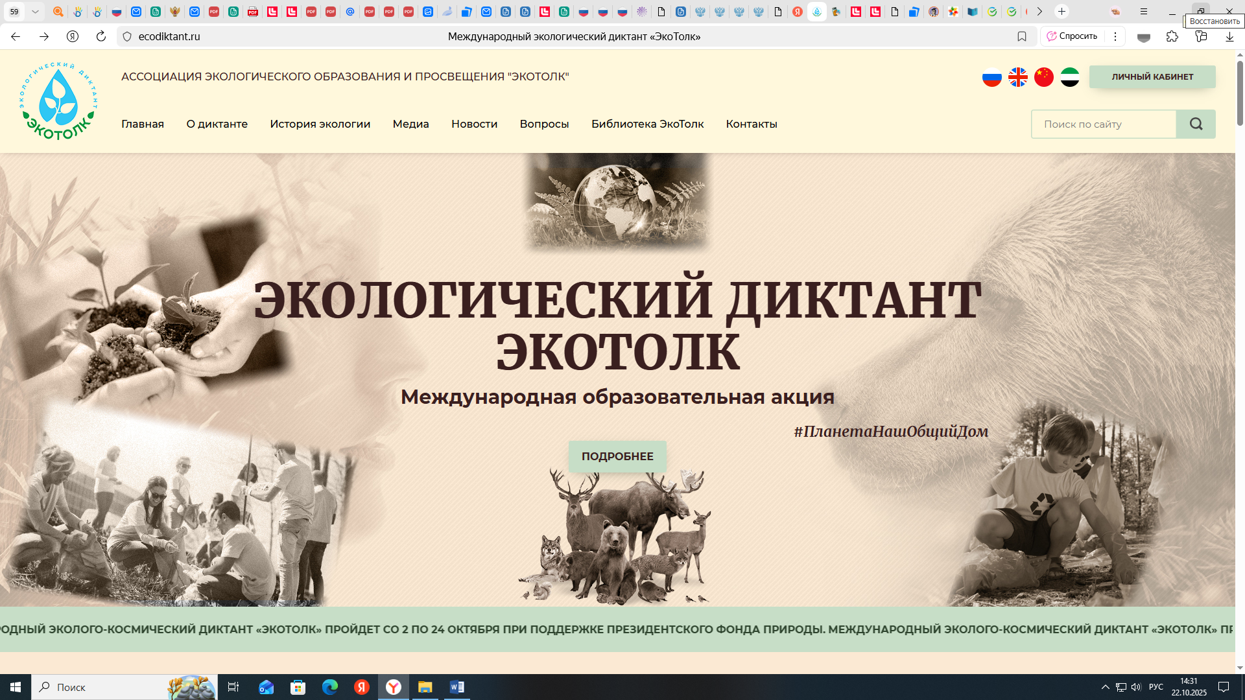This screenshot has width=1245, height=700.
Task: Open the Yandex home page button
Action: tap(73, 36)
